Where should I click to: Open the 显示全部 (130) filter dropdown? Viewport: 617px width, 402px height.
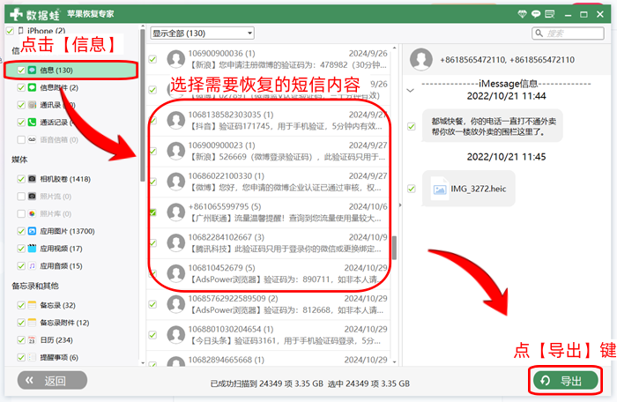point(202,33)
